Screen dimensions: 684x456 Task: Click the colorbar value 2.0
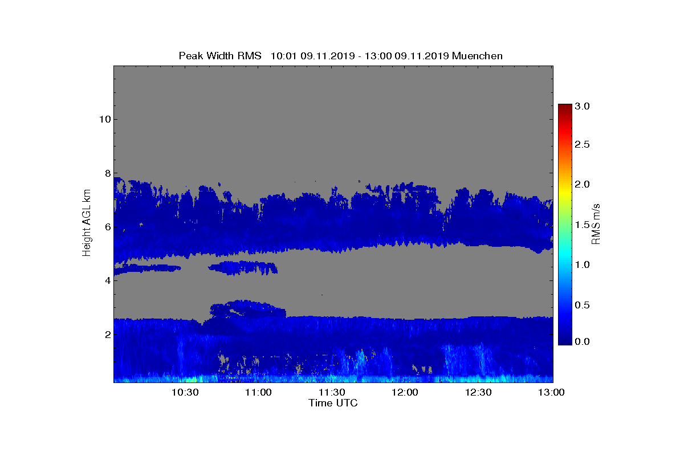(581, 184)
